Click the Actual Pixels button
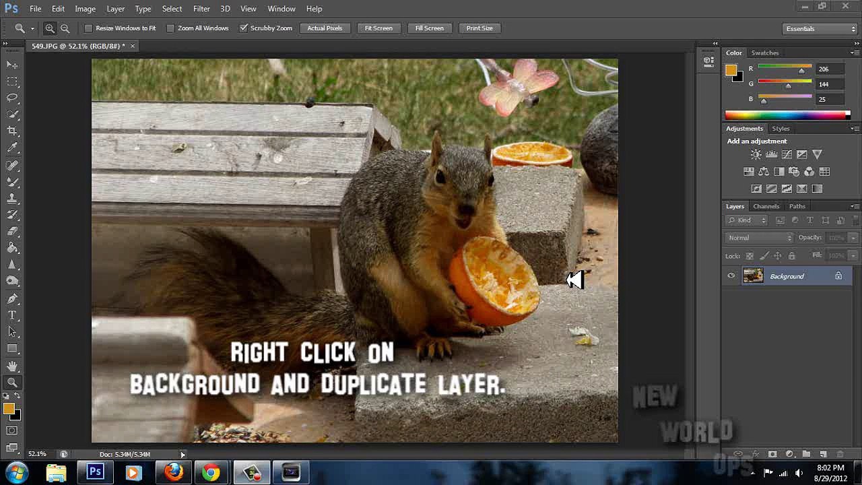 tap(325, 28)
